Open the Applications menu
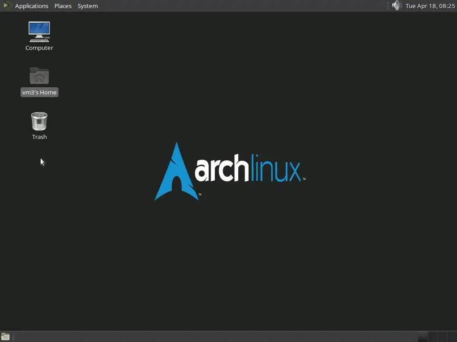The height and width of the screenshot is (342, 457). (32, 6)
